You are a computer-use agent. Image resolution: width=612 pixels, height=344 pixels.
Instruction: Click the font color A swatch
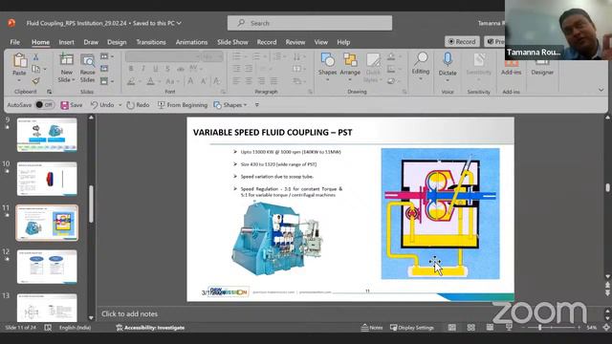[x=151, y=81]
